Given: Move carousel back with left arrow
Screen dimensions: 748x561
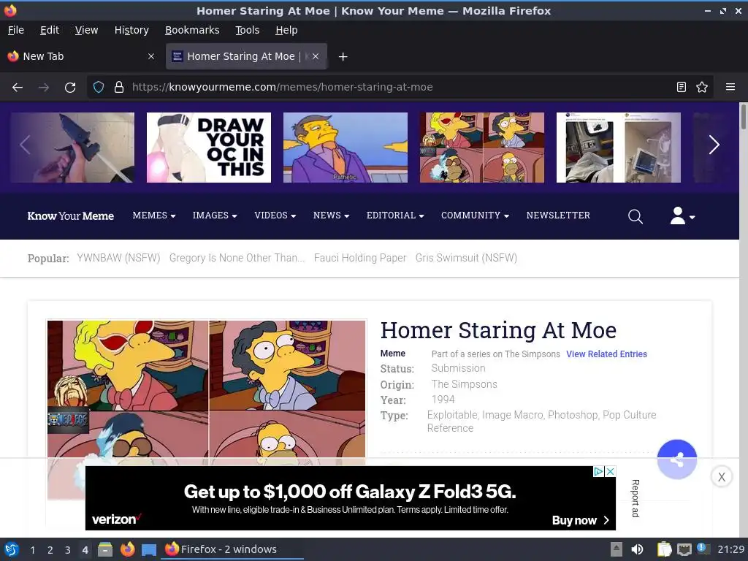Looking at the screenshot, I should pos(26,145).
